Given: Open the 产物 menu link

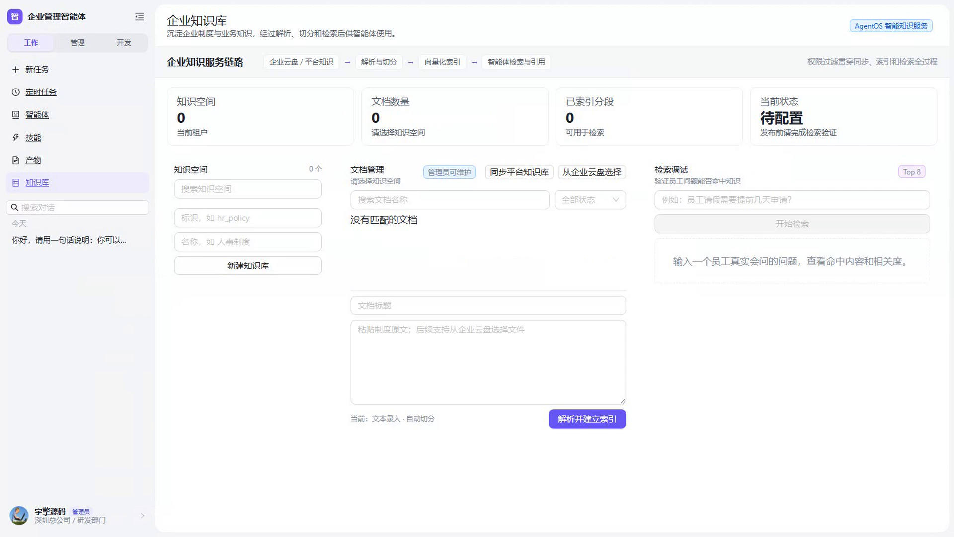Looking at the screenshot, I should [33, 160].
